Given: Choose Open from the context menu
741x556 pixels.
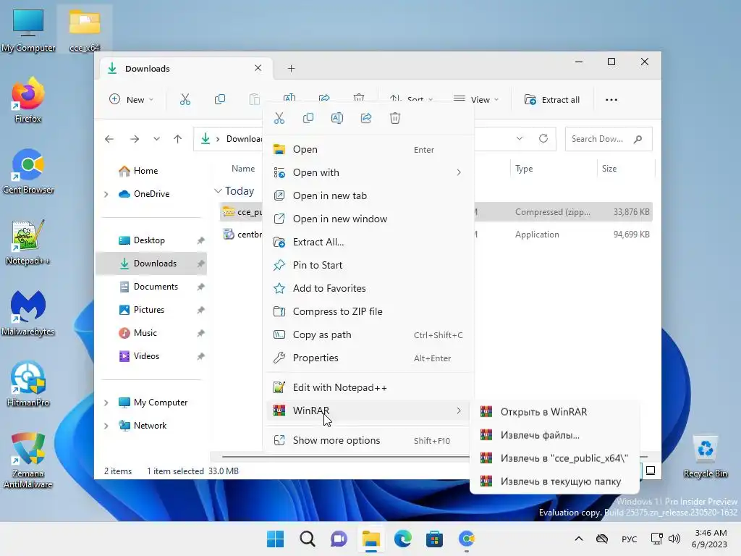Looking at the screenshot, I should (x=368, y=149).
